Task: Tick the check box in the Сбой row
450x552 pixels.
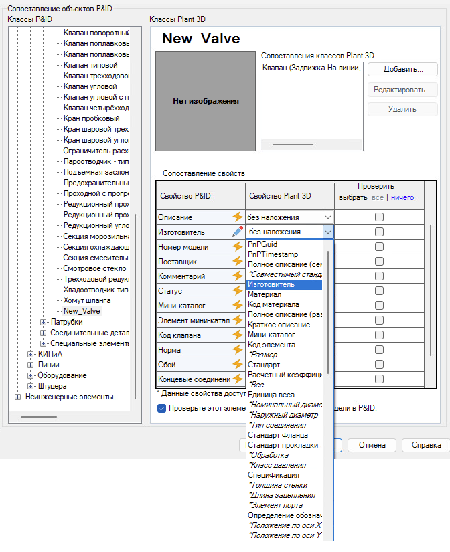Action: coord(379,365)
